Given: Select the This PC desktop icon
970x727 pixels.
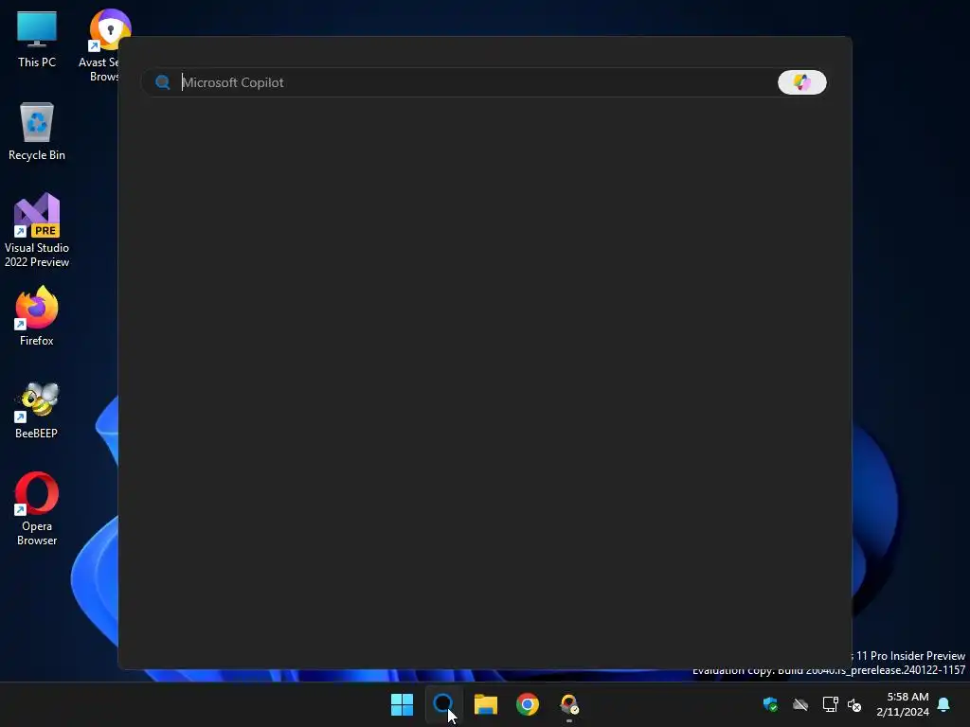Looking at the screenshot, I should (x=37, y=39).
